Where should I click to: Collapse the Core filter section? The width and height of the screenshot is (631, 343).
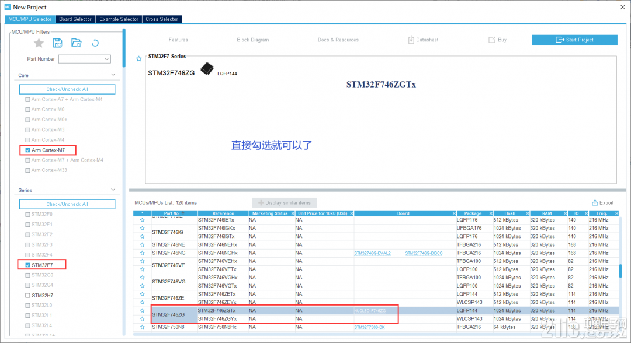[113, 75]
